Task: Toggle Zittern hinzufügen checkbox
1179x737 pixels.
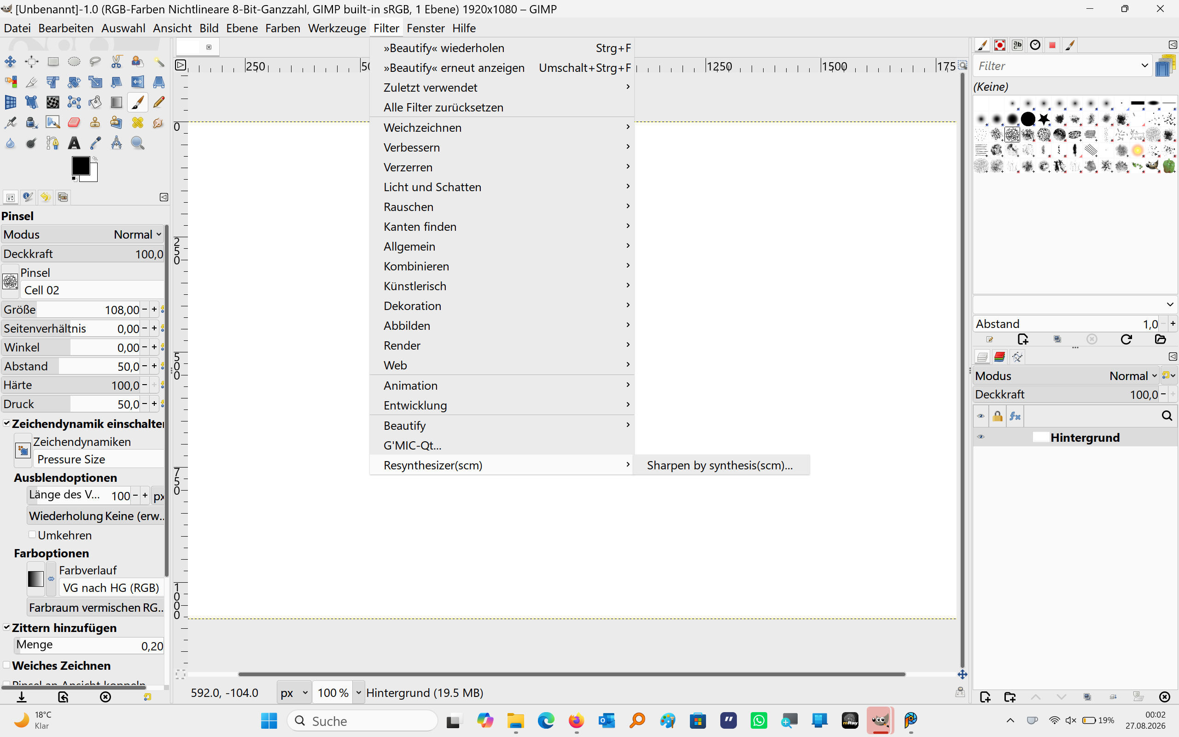Action: (7, 627)
